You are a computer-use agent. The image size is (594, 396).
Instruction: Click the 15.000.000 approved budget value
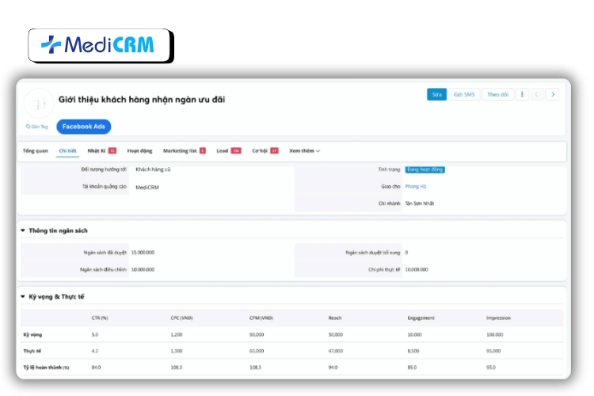tap(143, 253)
